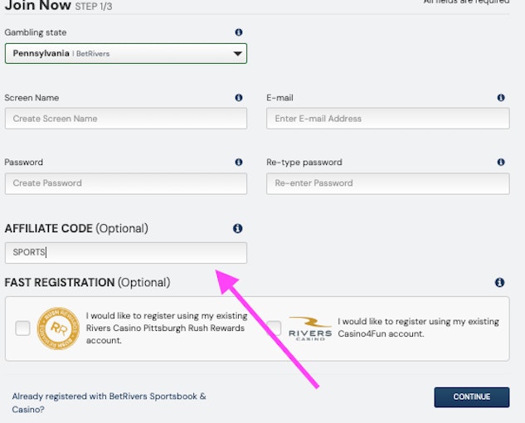Click the Fast Registration info icon
Viewport: 525px width, 423px height.
pyautogui.click(x=499, y=283)
